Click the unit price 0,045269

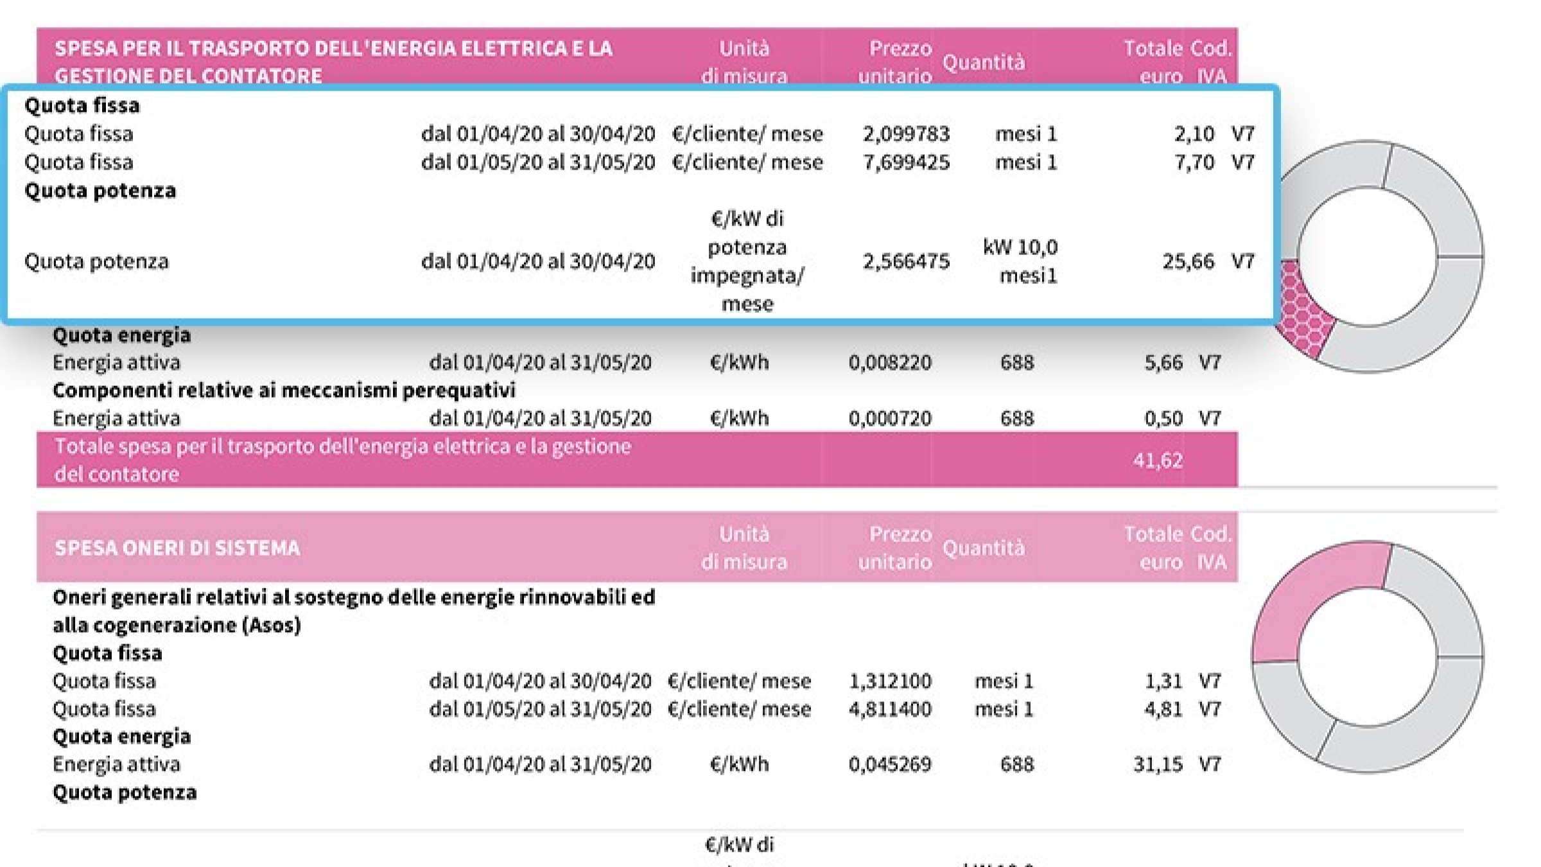pos(889,764)
